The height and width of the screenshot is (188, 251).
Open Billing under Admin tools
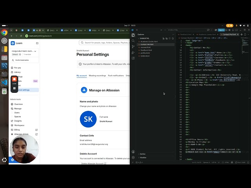[17, 130]
